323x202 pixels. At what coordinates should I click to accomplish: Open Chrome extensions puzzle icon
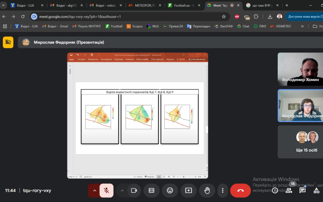(256, 17)
